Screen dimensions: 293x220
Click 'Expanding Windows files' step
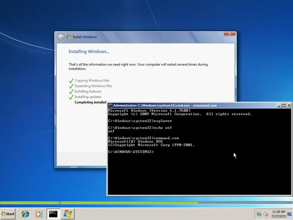tap(94, 86)
